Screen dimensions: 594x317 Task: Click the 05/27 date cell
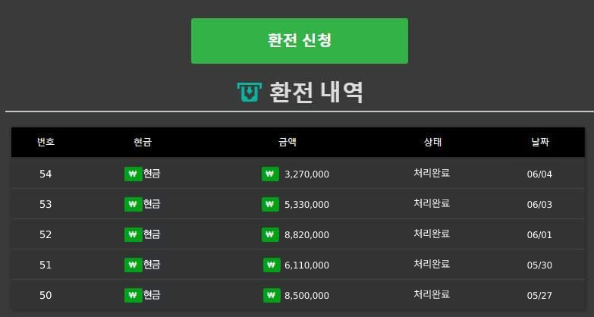[539, 296]
